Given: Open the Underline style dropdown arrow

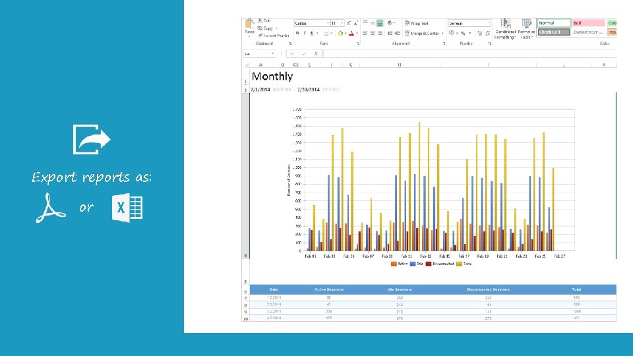Looking at the screenshot, I should coord(317,33).
